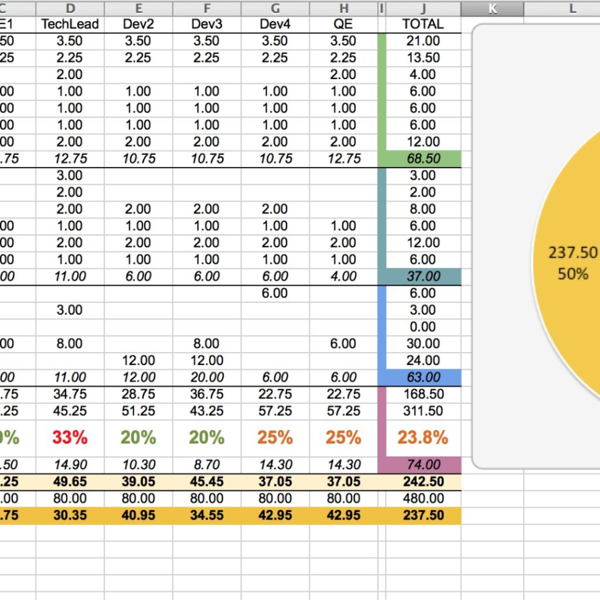Select the narrow column I header

tap(381, 9)
